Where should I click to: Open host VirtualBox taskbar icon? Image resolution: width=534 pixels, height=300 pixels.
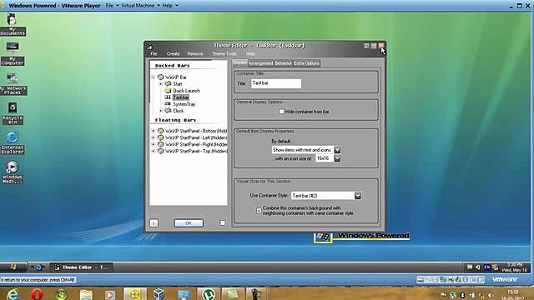[159, 294]
